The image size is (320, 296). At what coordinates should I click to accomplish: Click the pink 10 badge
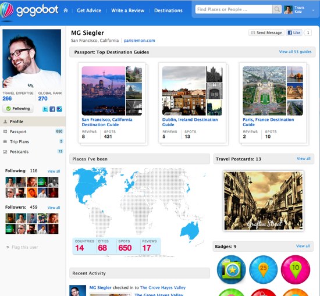click(x=296, y=269)
